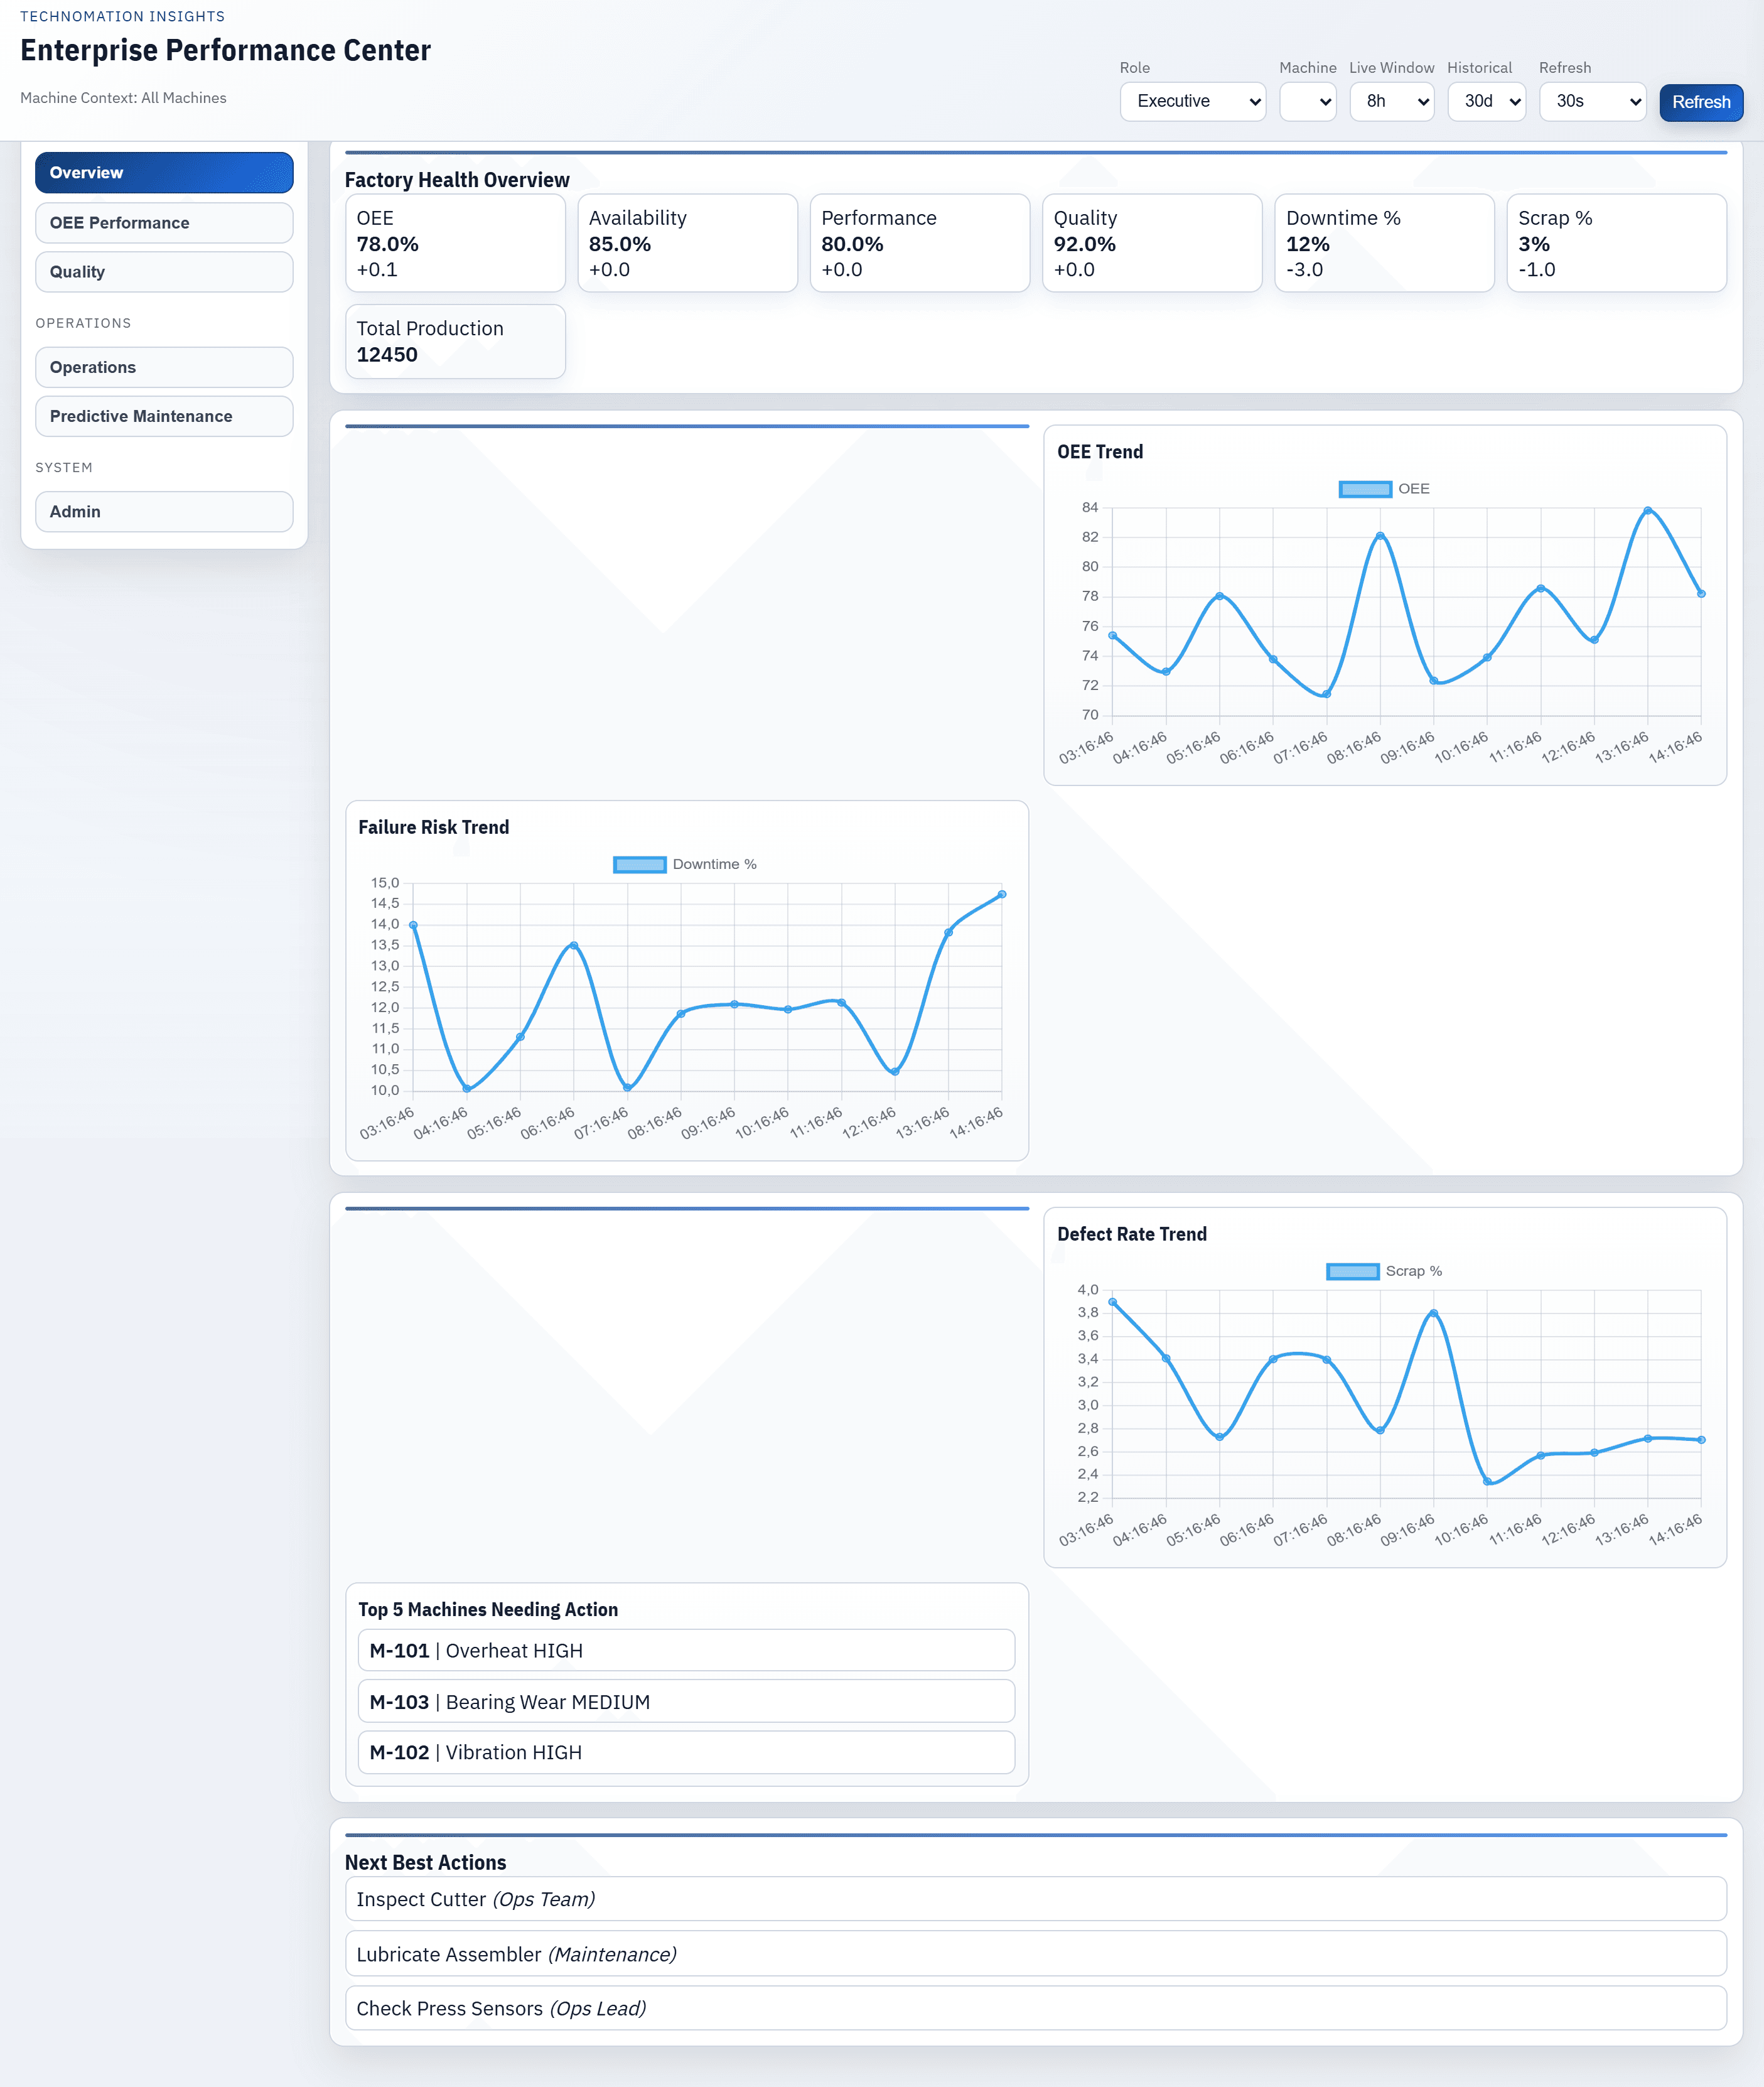1764x2087 pixels.
Task: Select the Overview sidebar entry
Action: tap(163, 172)
